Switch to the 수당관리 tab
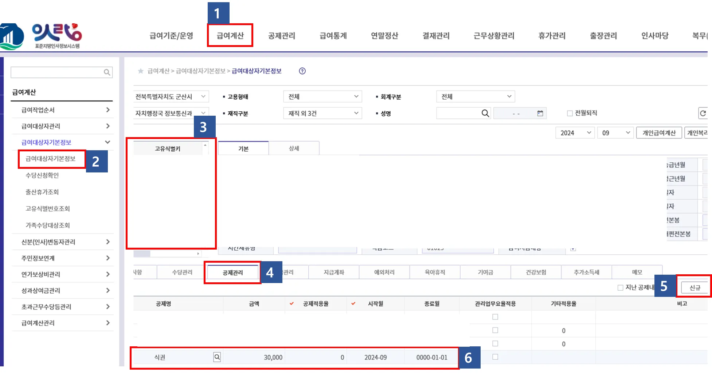The width and height of the screenshot is (712, 374). (x=182, y=272)
